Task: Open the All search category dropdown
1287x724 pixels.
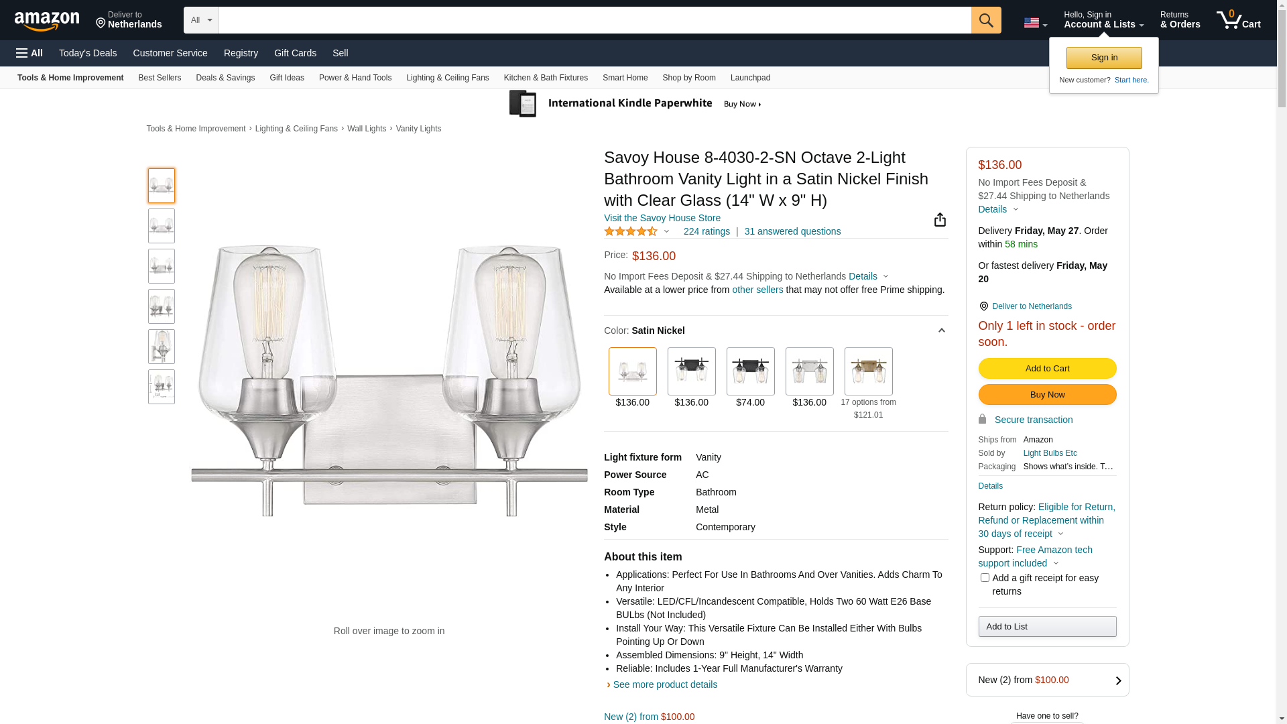Action: click(200, 20)
